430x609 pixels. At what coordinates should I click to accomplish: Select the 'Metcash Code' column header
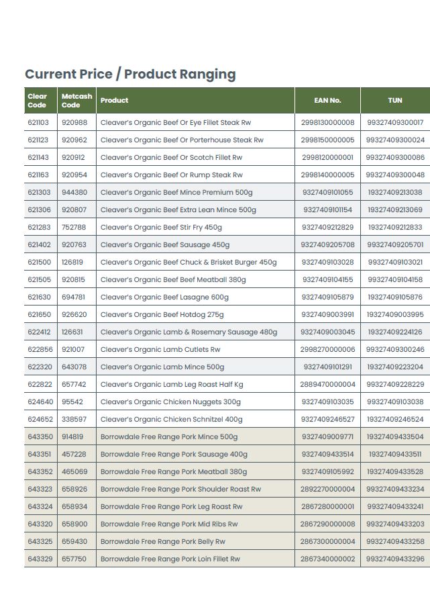[76, 101]
